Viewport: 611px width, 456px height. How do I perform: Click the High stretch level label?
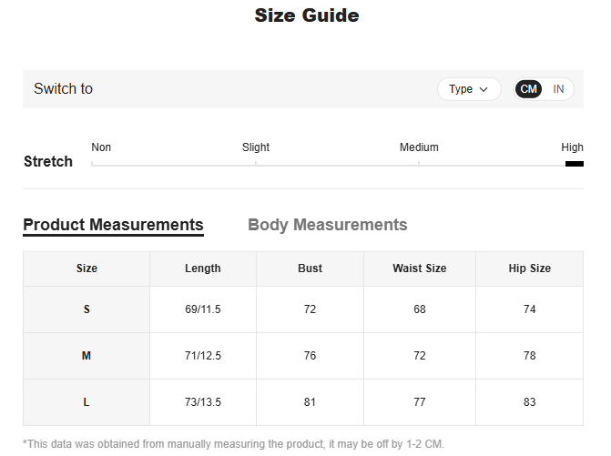(x=572, y=147)
